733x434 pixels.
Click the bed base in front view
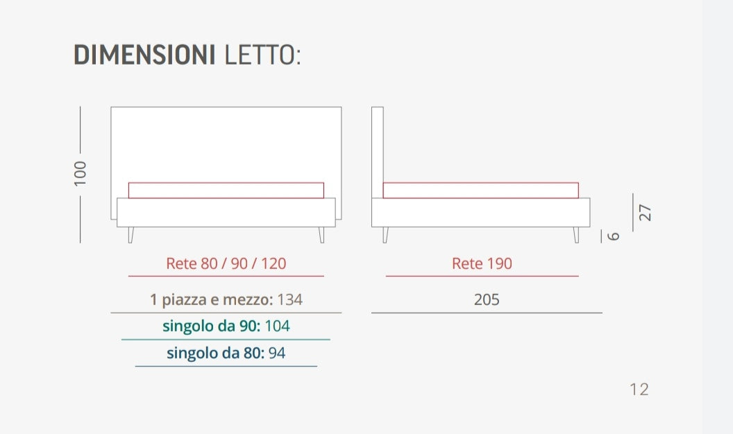[226, 212]
